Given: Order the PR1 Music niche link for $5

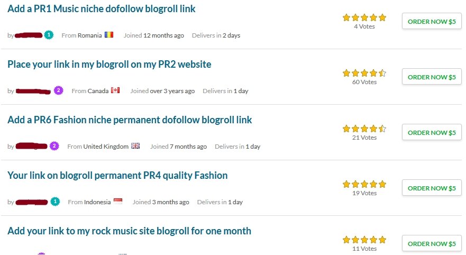Looking at the screenshot, I should (431, 21).
